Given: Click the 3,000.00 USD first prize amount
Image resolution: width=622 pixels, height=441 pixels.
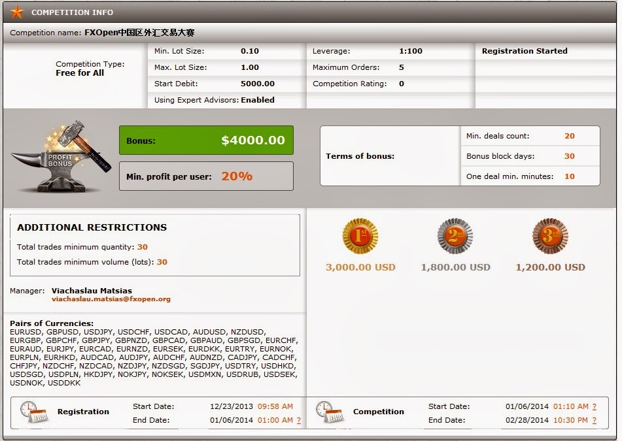Looking at the screenshot, I should click(x=360, y=267).
